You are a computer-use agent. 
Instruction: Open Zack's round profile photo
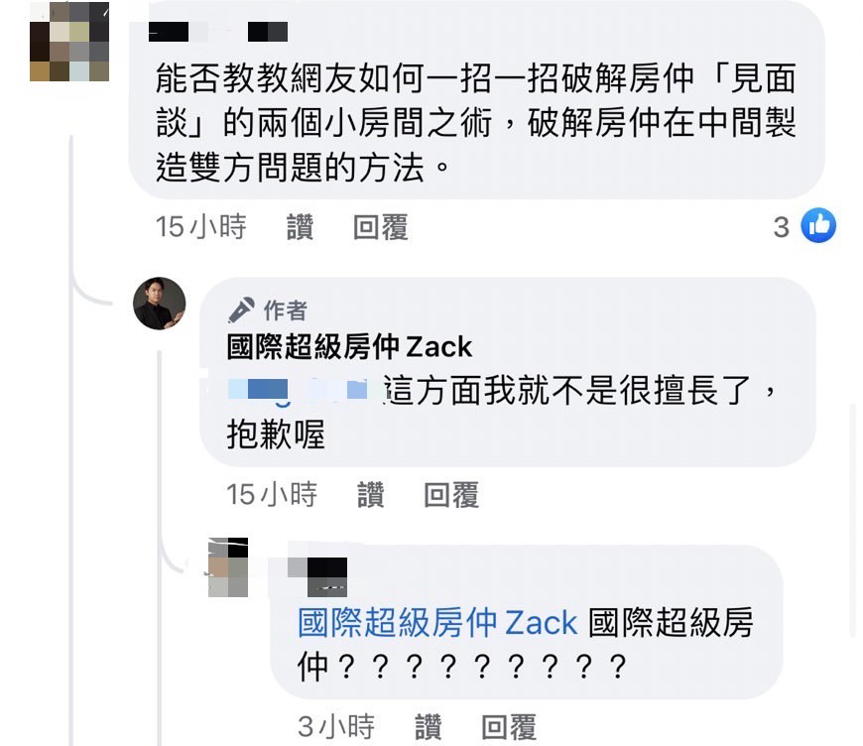click(160, 304)
